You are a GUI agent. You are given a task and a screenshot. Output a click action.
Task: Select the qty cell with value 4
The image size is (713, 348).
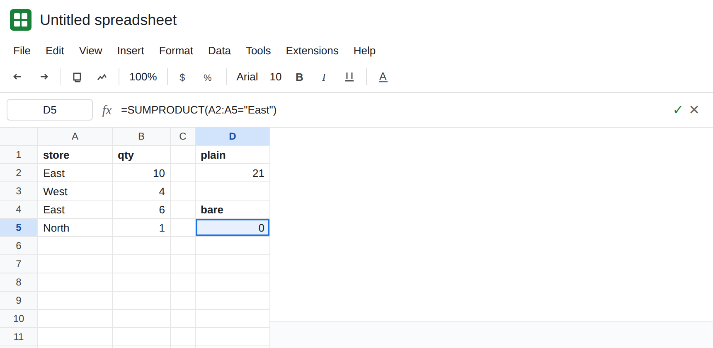click(x=141, y=191)
